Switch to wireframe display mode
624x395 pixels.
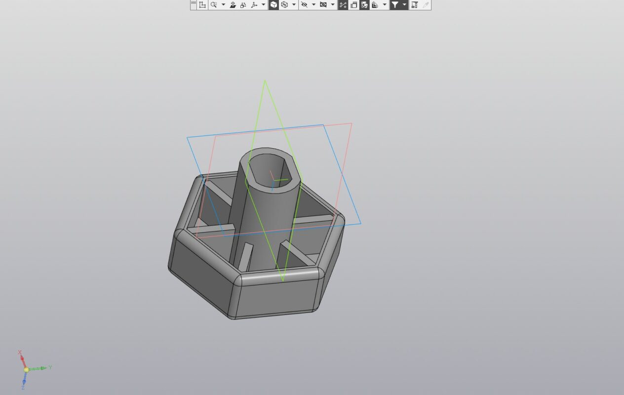(x=285, y=5)
